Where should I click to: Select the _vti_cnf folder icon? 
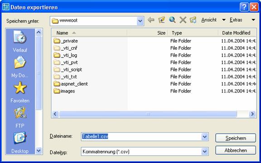[x=57, y=48]
